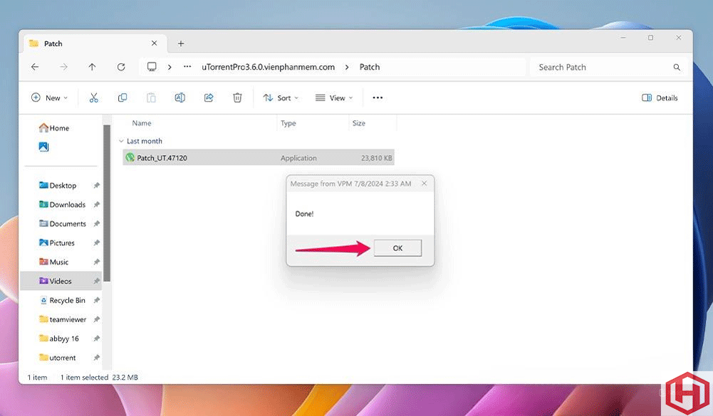Image resolution: width=713 pixels, height=416 pixels.
Task: Open Documents in the sidebar
Action: (62, 223)
